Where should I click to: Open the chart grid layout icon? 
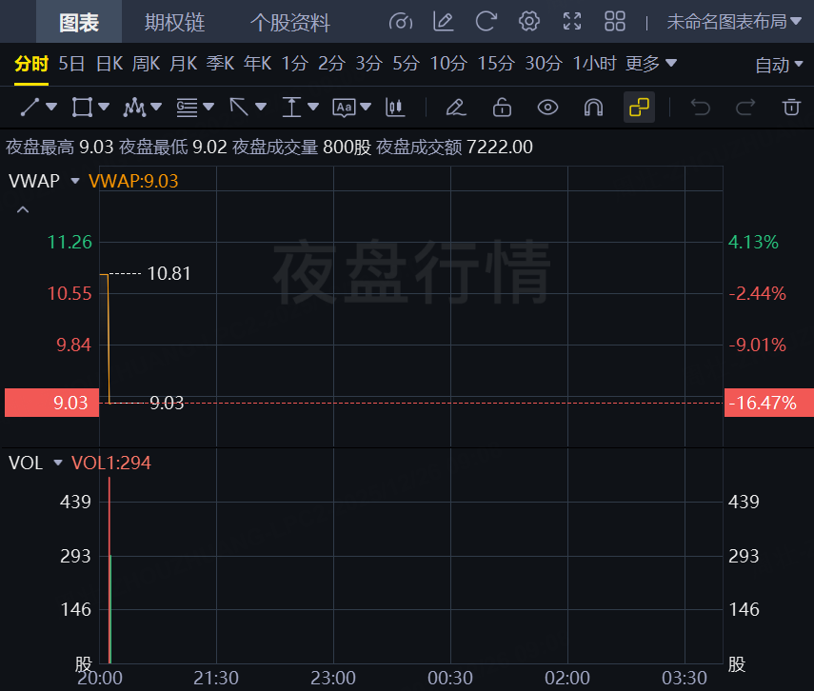coord(615,22)
